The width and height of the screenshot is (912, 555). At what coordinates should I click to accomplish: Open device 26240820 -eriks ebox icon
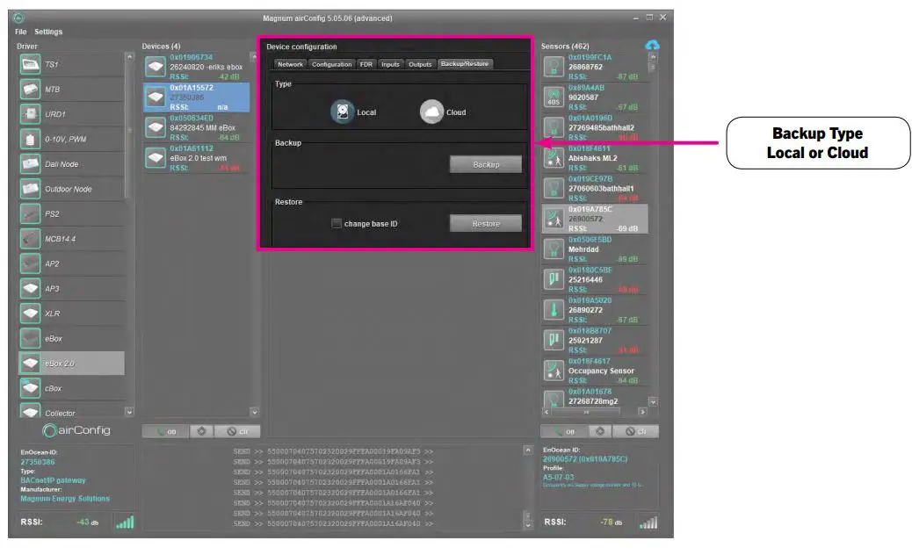[156, 67]
